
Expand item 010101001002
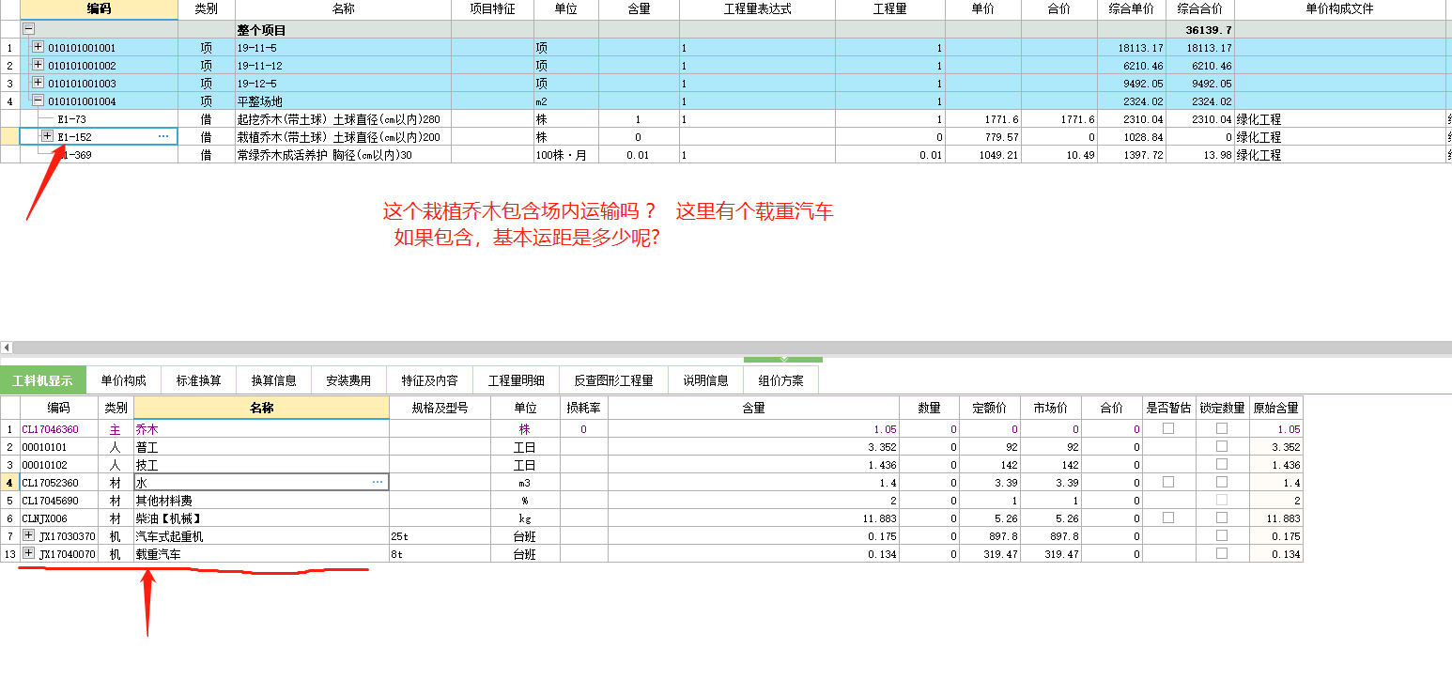38,65
